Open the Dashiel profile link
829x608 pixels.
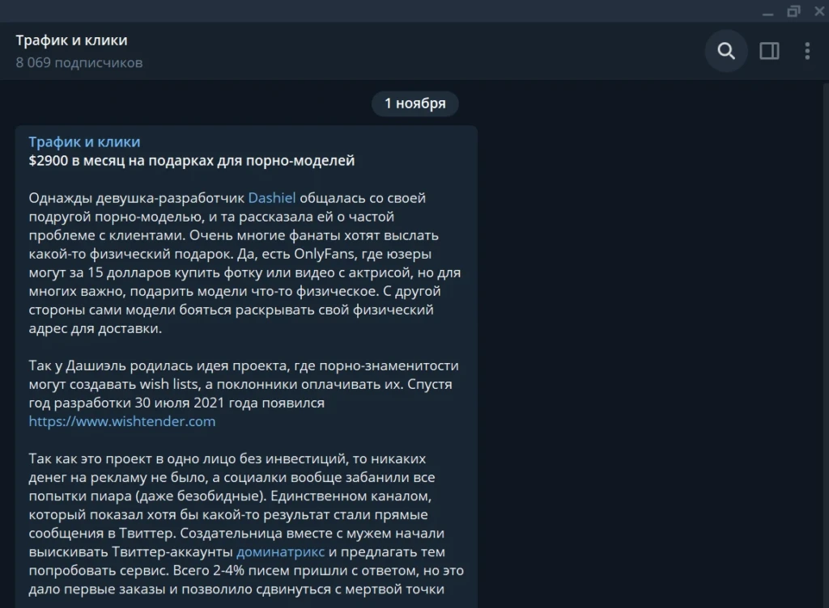pos(272,198)
